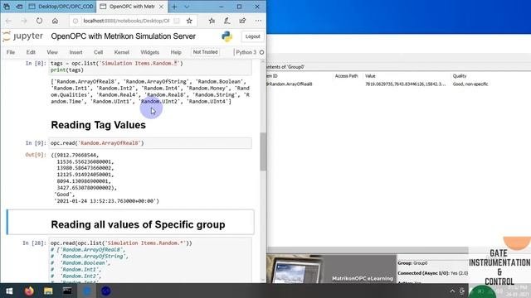This screenshot has height=298, width=531.
Task: Click code cell In [8] opc.list
Action: (x=150, y=66)
